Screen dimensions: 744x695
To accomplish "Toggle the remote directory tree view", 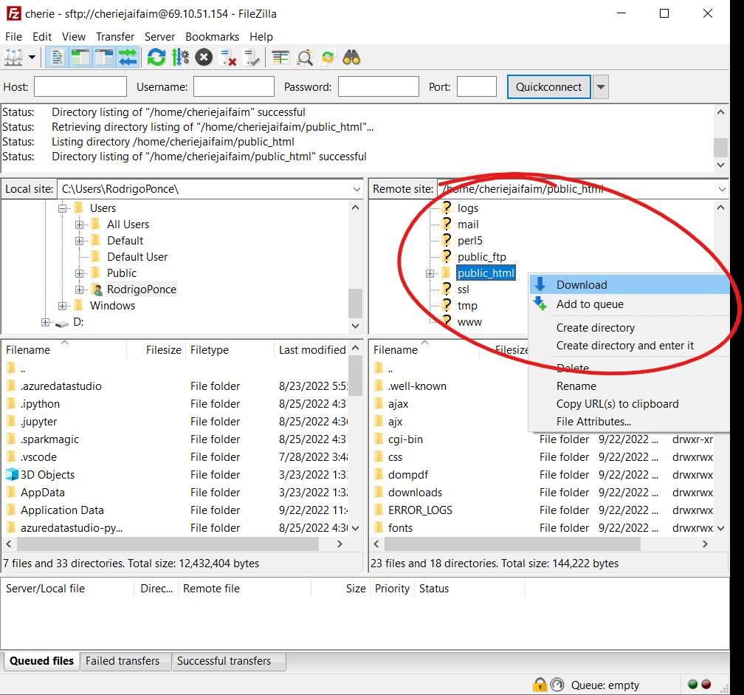I will click(x=104, y=58).
